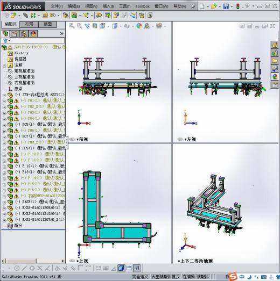Open the 工具(T) menu
The height and width of the screenshot is (281, 280).
(124, 6)
